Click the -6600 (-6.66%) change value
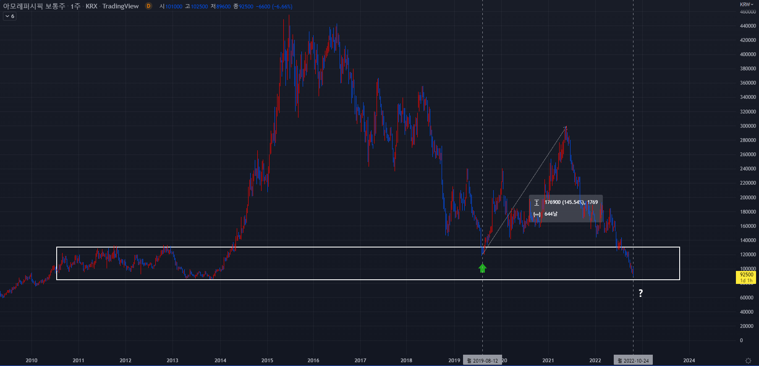This screenshot has width=759, height=366. coord(275,6)
